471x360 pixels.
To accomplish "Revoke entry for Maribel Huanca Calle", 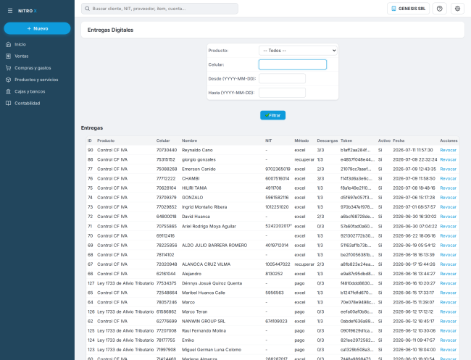I will pos(448,293).
